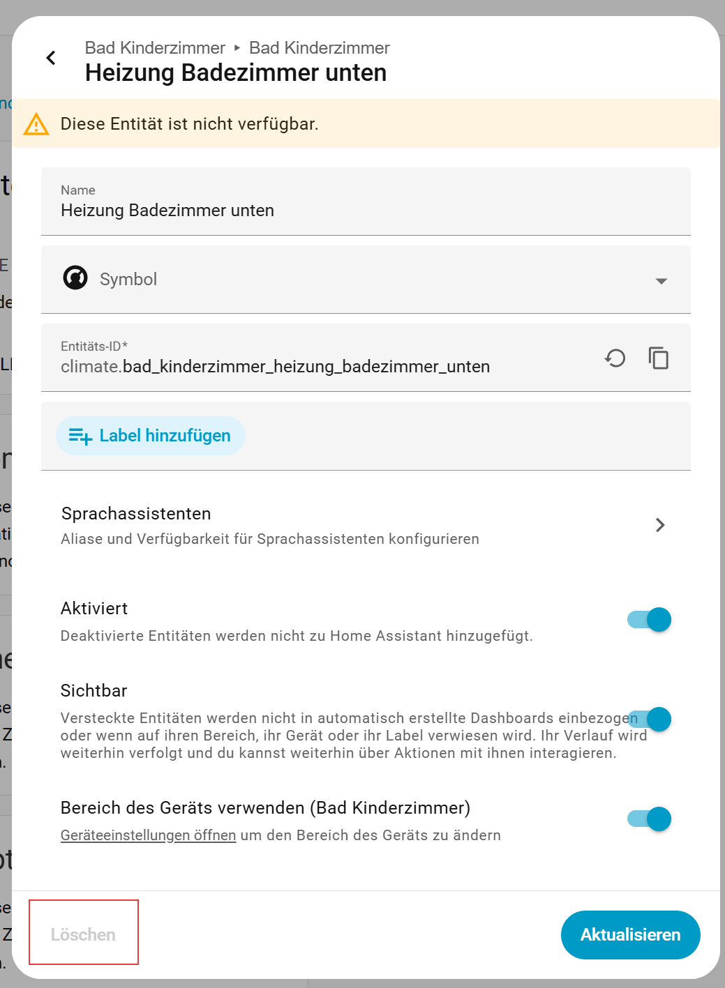Disable Bereich des Geräts verwenden switch
Screen dimensions: 725x988
pyautogui.click(x=649, y=819)
